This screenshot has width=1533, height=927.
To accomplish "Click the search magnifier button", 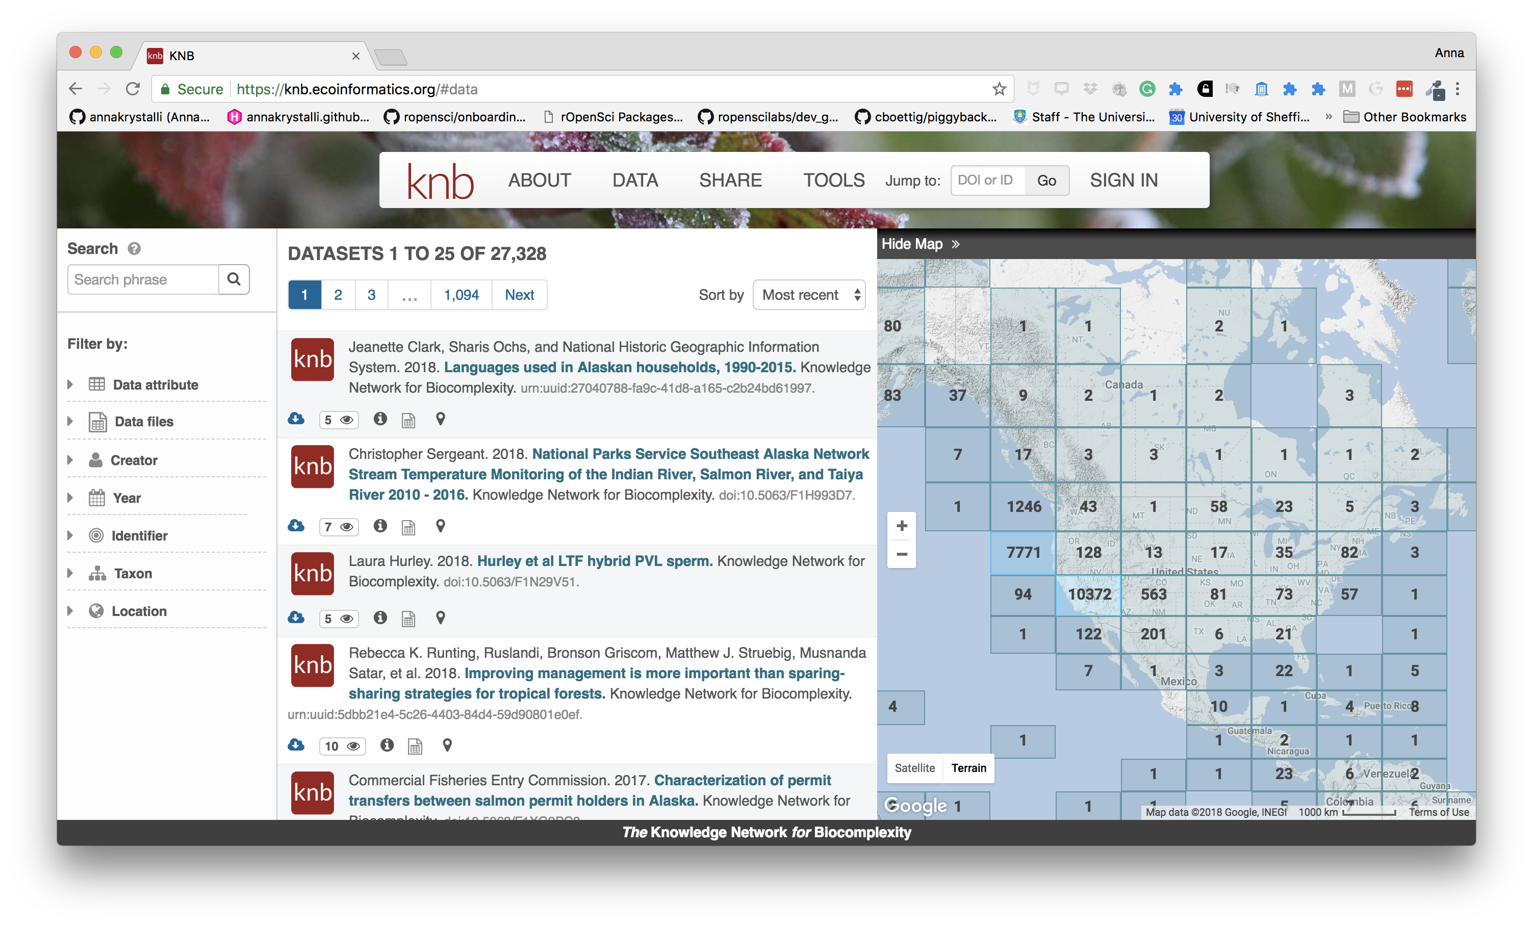I will (x=234, y=279).
